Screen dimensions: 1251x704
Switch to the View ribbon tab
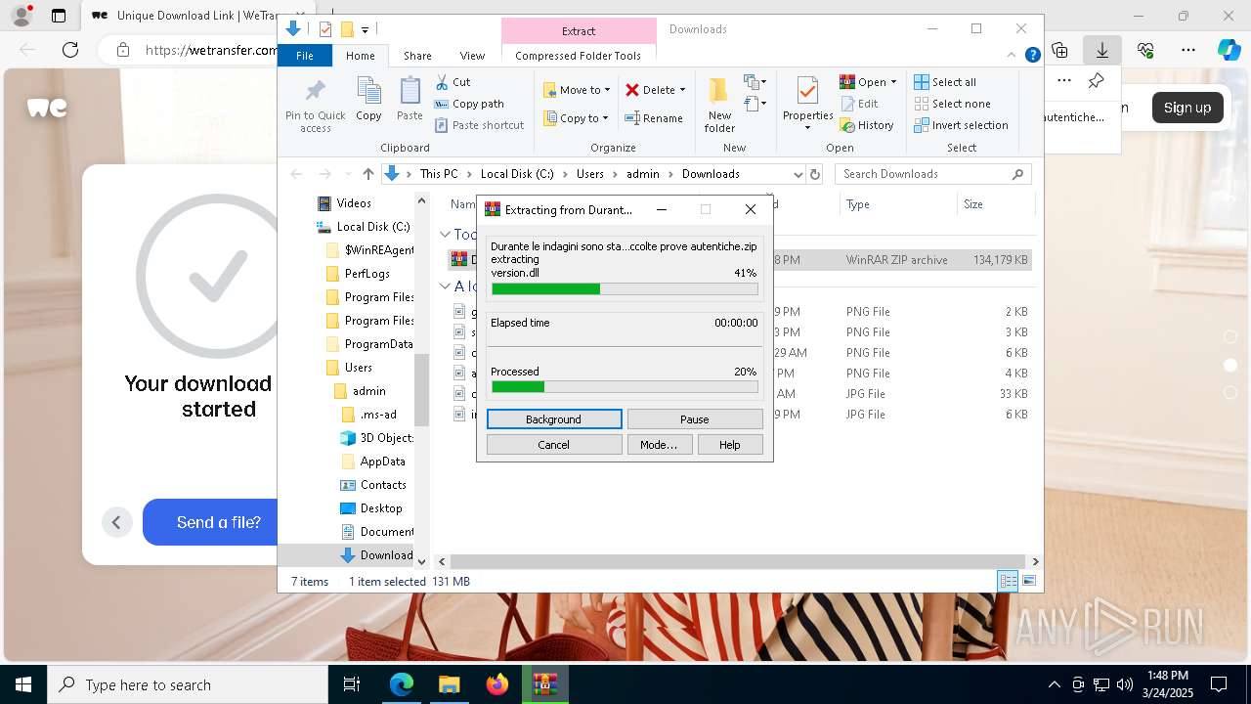[x=472, y=56]
